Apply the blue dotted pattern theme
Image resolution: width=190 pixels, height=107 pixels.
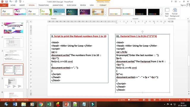pos(59,12)
